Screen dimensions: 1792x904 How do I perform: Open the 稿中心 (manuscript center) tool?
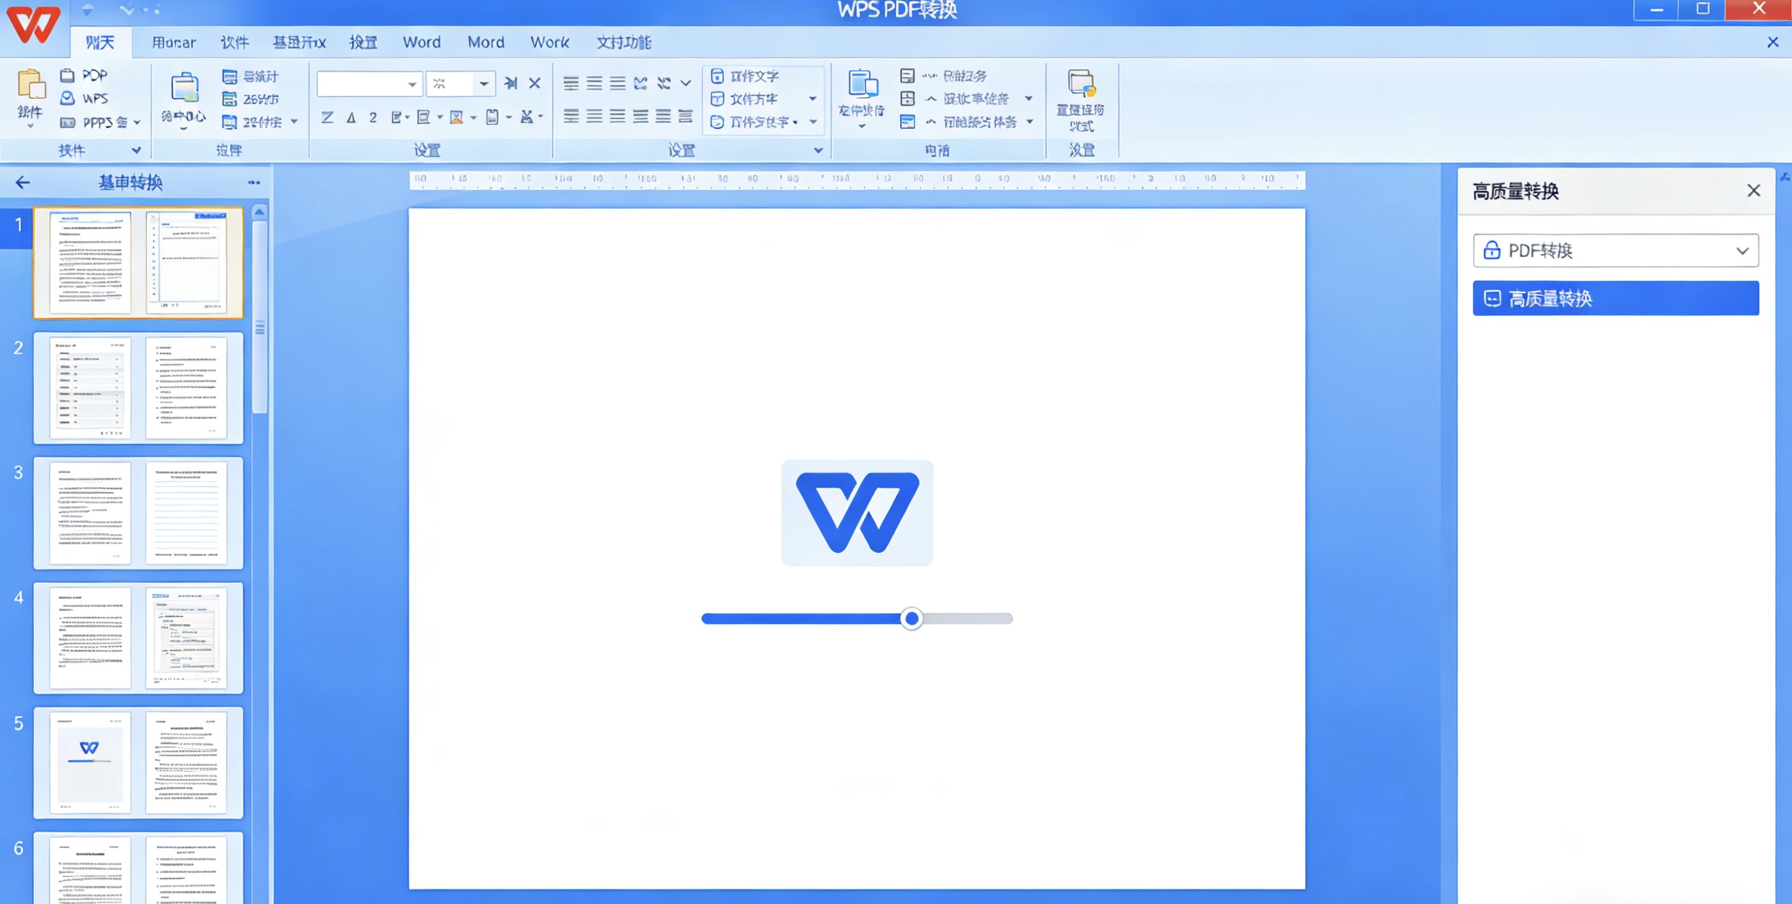pyautogui.click(x=182, y=97)
